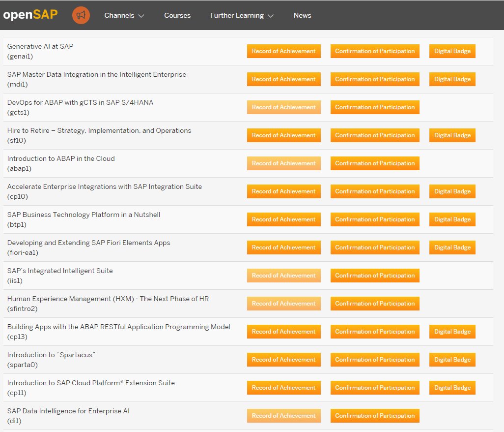
Task: Select Building Apps with ABAP RESTful title
Action: [x=118, y=327]
